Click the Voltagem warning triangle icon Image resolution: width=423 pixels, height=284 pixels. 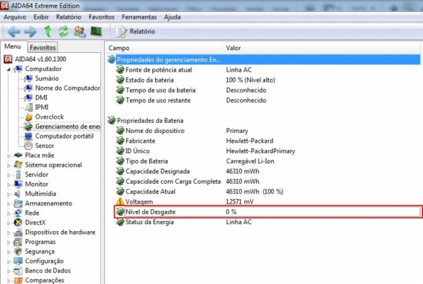click(120, 202)
